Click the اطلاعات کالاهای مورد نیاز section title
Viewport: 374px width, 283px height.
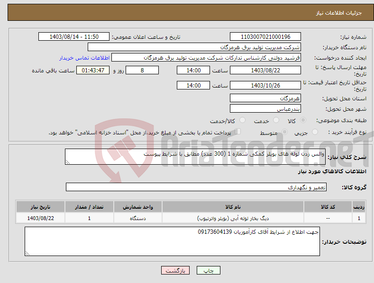coord(332,171)
